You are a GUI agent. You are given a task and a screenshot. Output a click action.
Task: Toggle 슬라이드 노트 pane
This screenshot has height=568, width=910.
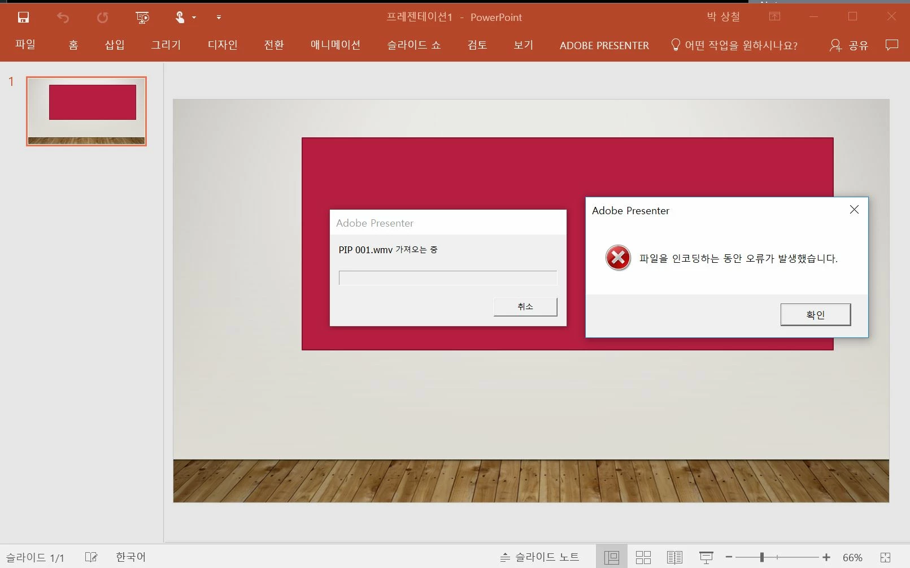[540, 557]
